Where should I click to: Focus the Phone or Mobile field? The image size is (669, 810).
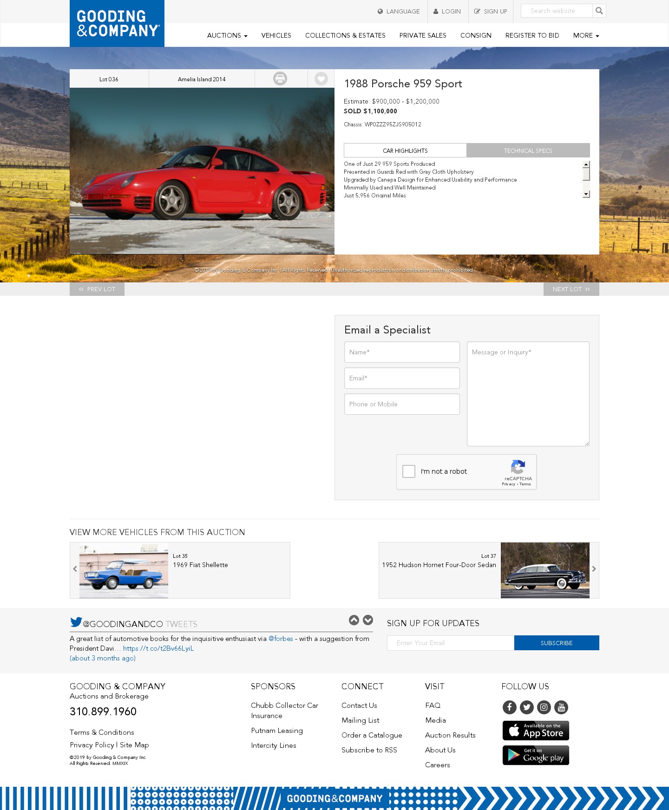click(x=402, y=404)
